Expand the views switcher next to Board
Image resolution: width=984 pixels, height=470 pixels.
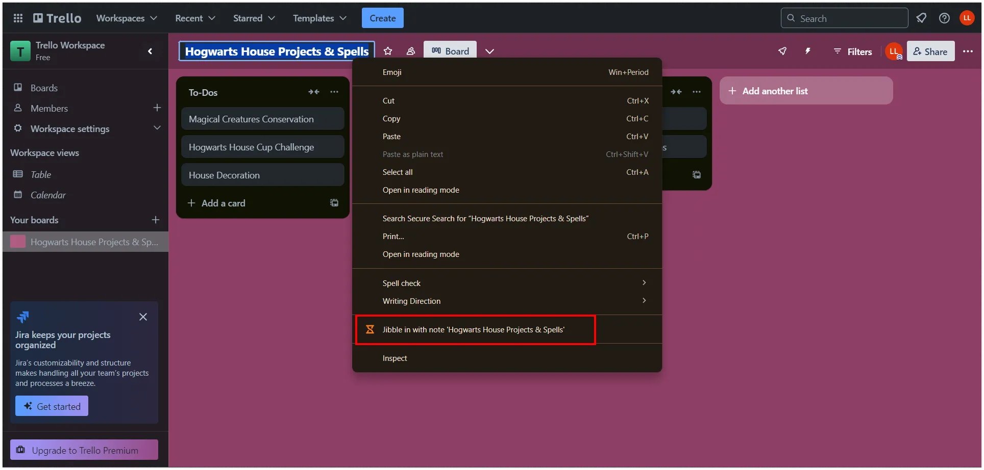point(489,51)
